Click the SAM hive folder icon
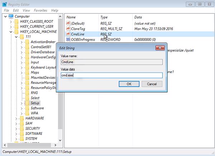The width and height of the screenshot is (215, 156). pyautogui.click(x=22, y=123)
